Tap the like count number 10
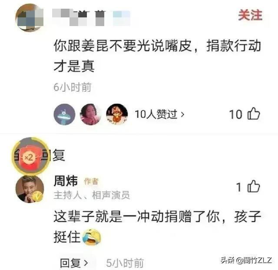The image size is (278, 270). (x=235, y=114)
